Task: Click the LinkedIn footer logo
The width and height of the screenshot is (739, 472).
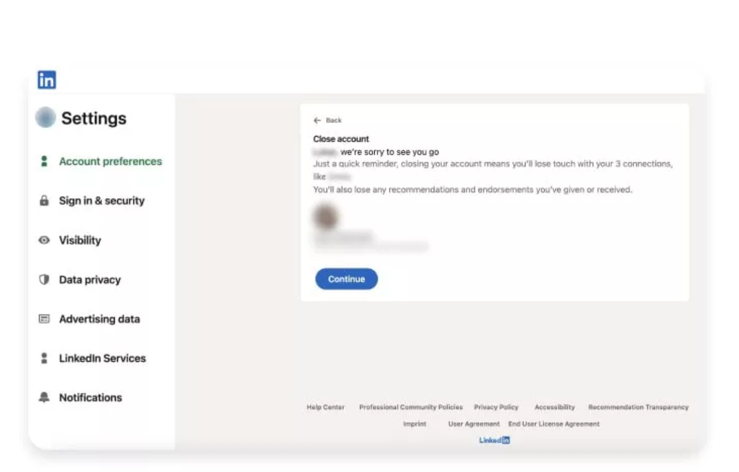Action: [x=495, y=440]
